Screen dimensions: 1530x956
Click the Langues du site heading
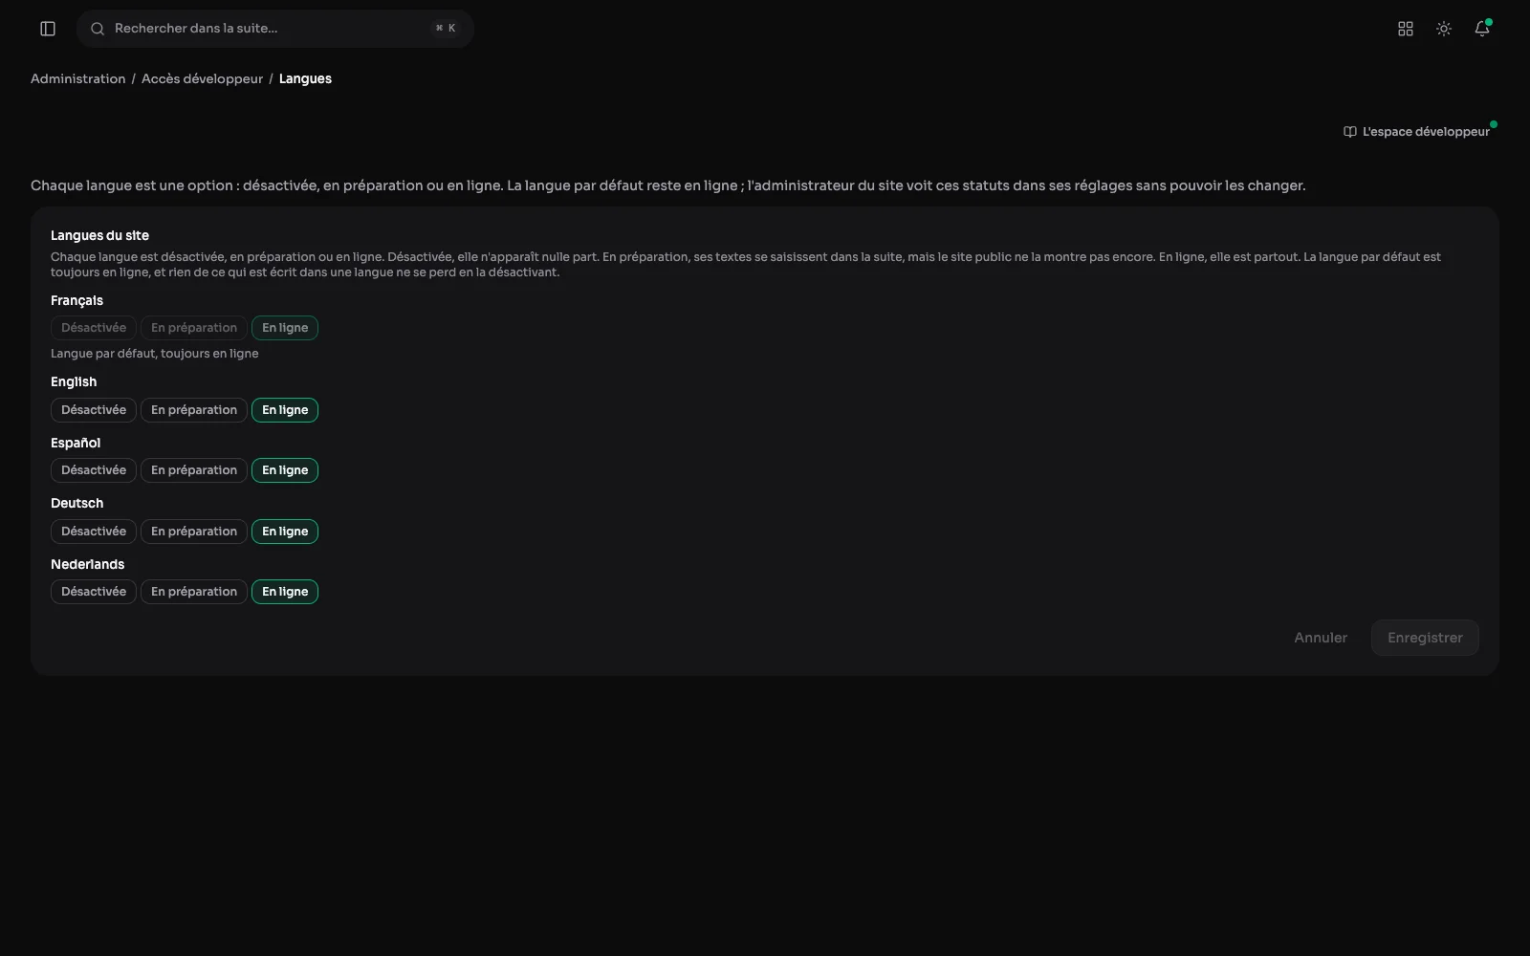[x=99, y=235]
